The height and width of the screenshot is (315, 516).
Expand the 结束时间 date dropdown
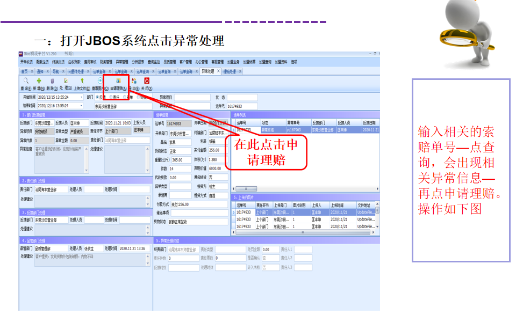pos(81,106)
